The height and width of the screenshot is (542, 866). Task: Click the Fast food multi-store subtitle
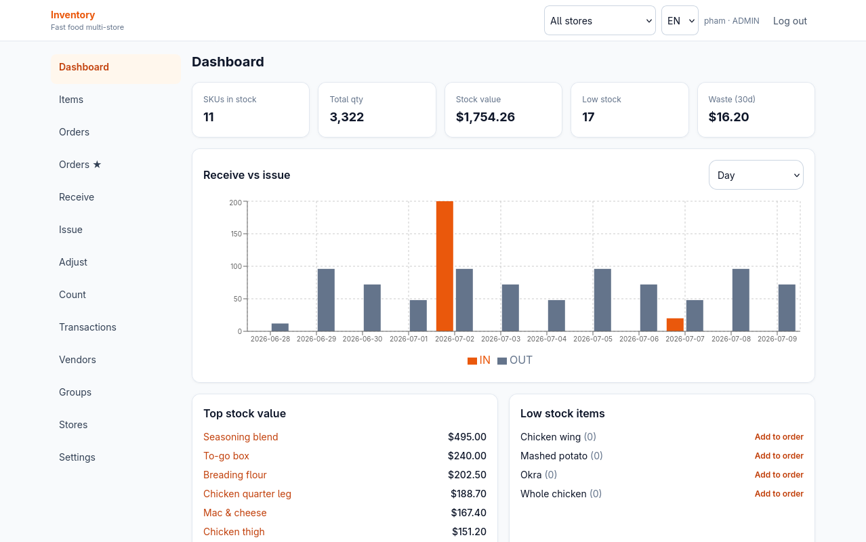[87, 27]
